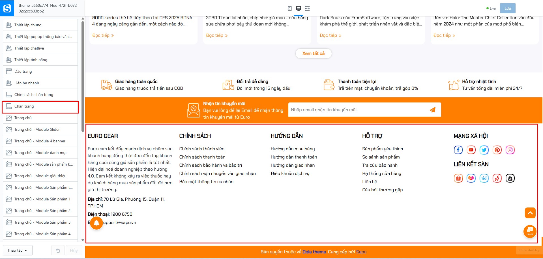Click Đọc tiếp under Dark Souls article

click(x=330, y=35)
